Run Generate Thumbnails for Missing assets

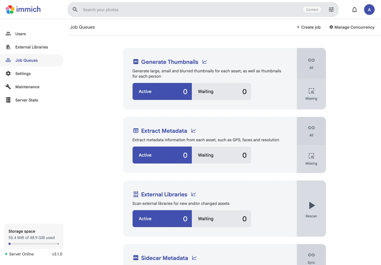point(311,94)
